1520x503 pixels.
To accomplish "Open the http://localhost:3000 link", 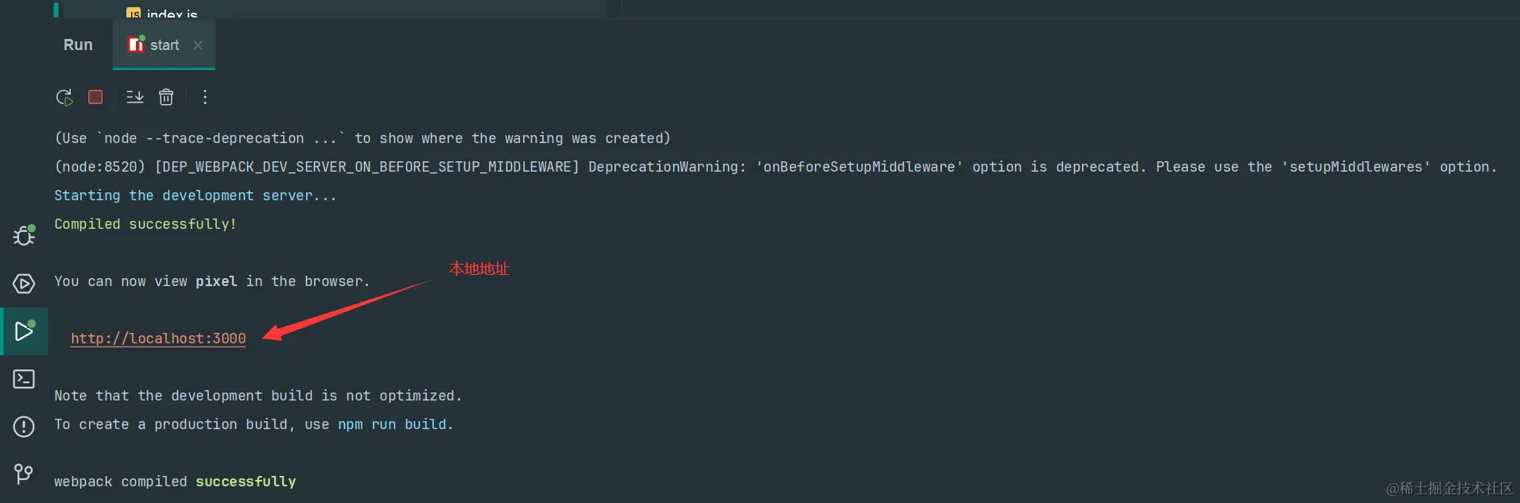I will (x=157, y=339).
